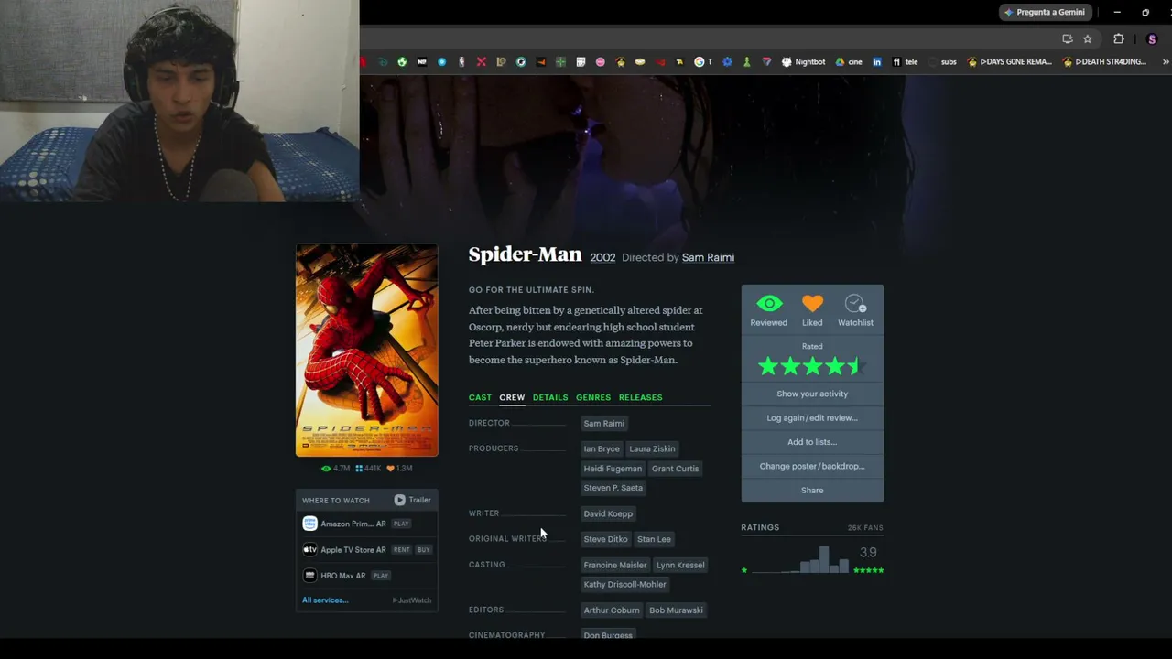Switch to the Genres tab

pos(593,397)
